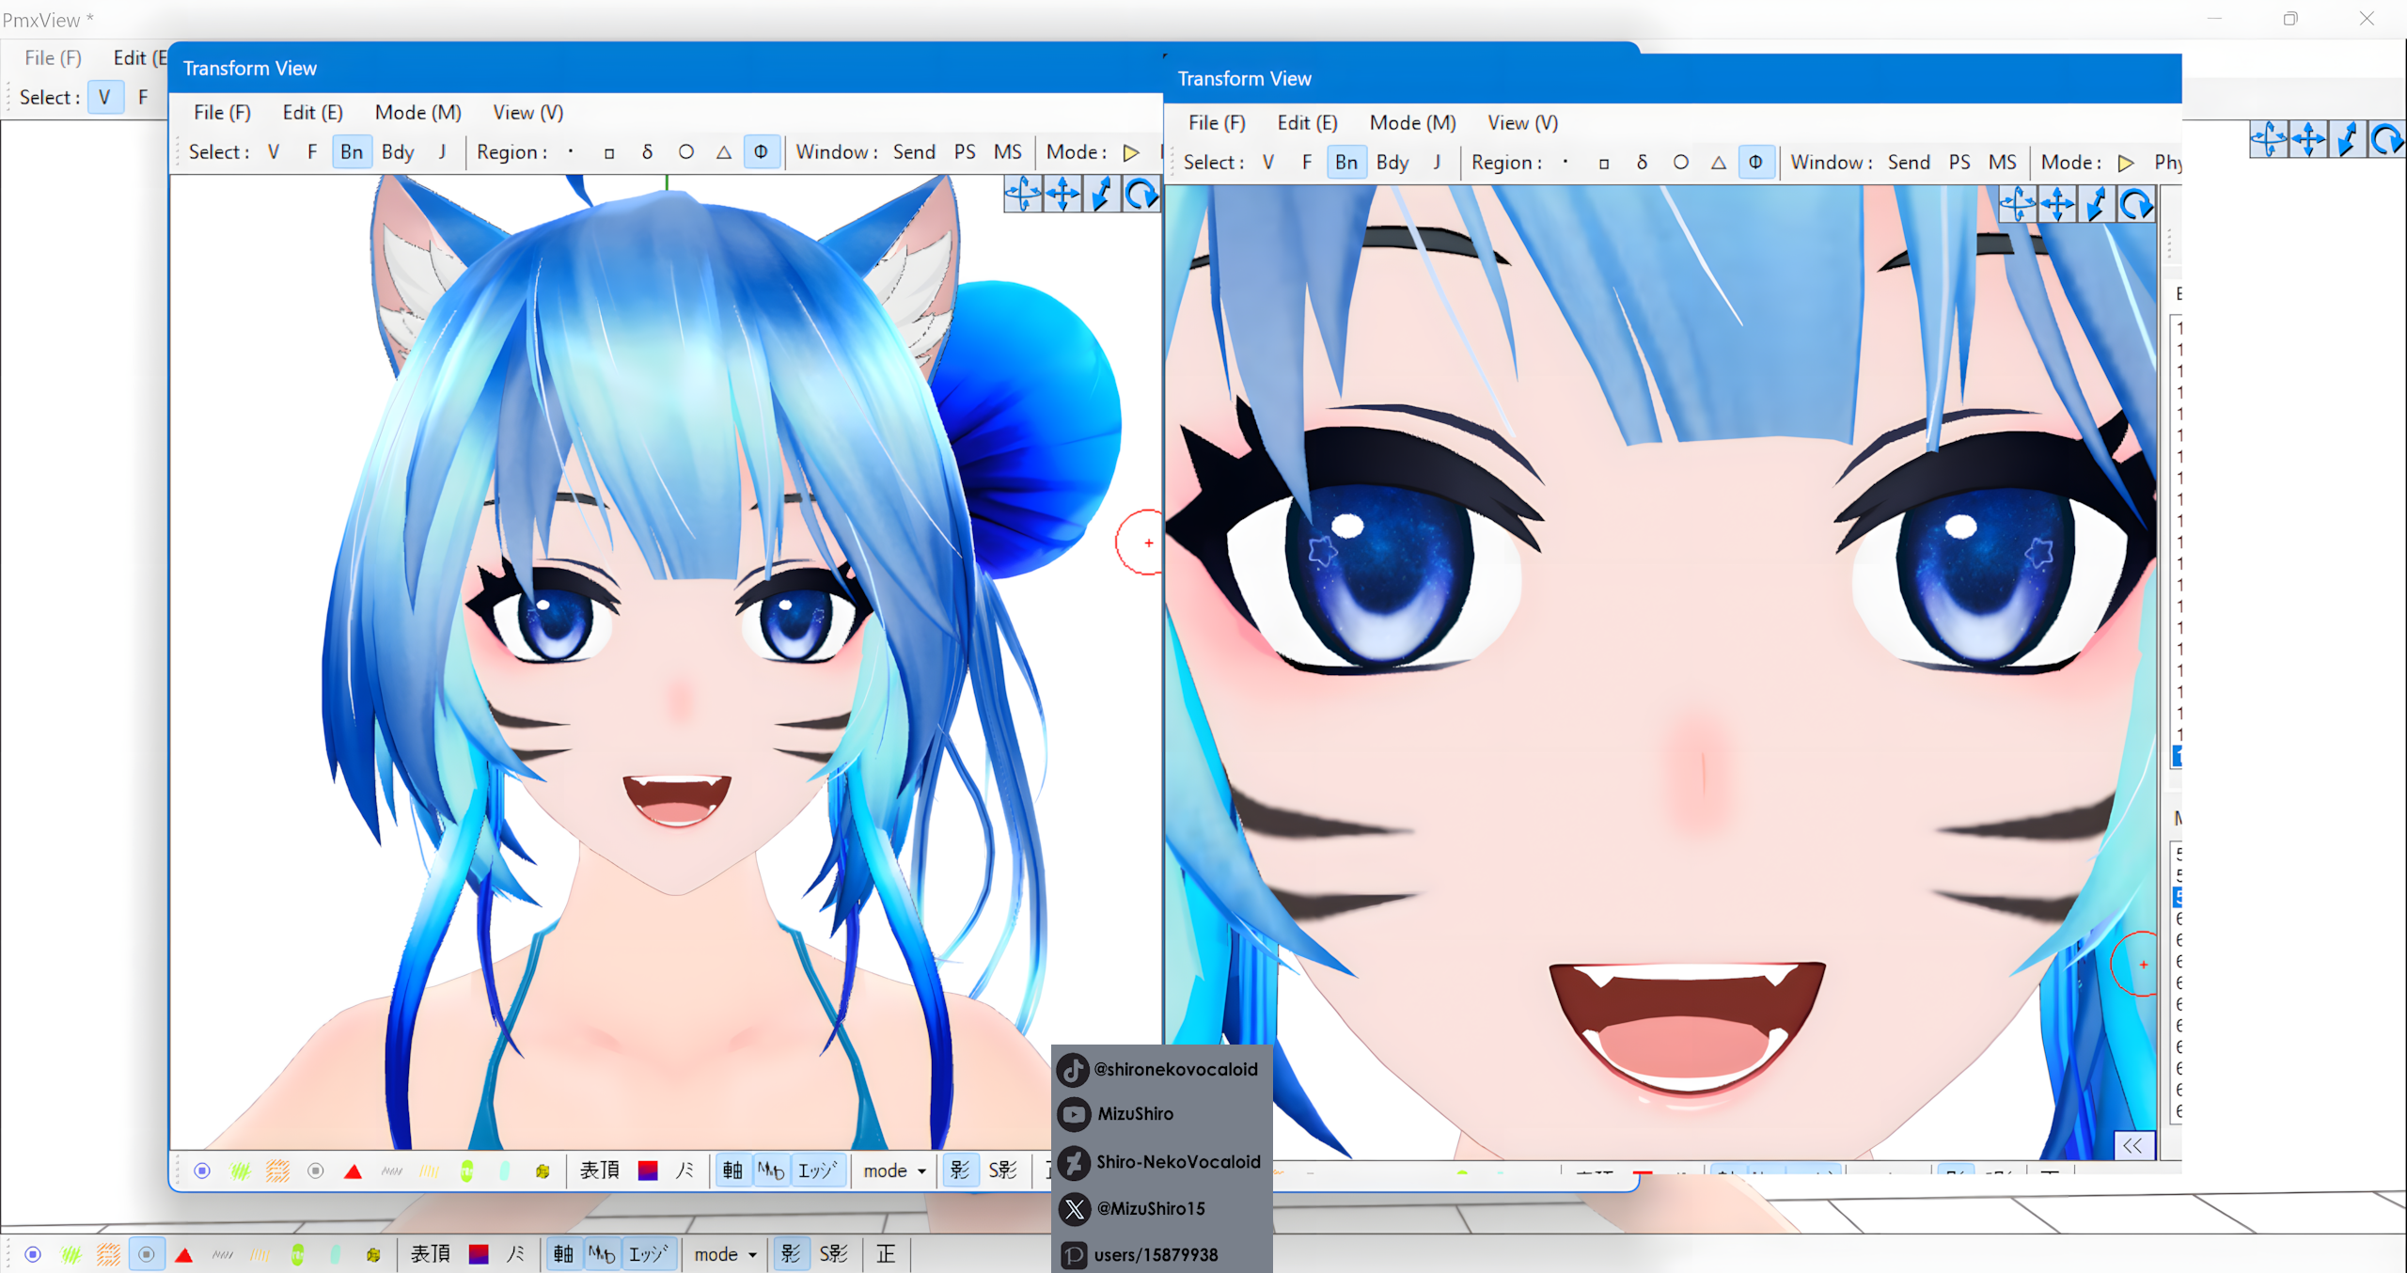
Task: Click red triangle icon in PmxView bottom bar
Action: point(184,1254)
